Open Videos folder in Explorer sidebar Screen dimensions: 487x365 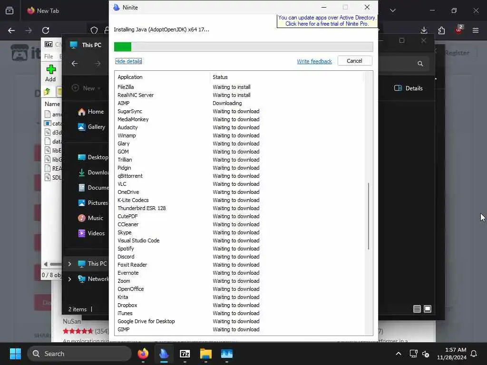[91, 233]
